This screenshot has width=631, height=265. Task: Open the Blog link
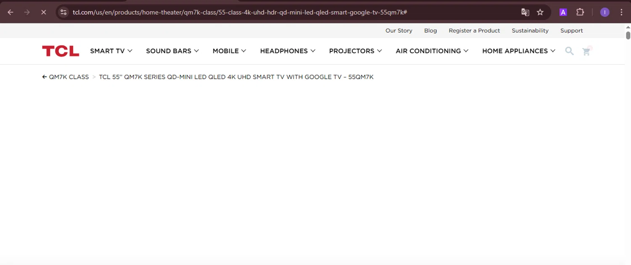tap(430, 31)
